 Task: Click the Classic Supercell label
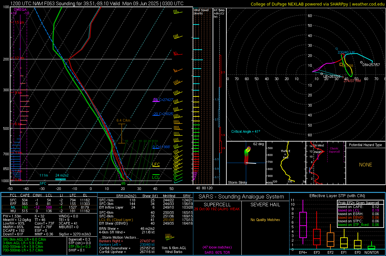point(334,150)
